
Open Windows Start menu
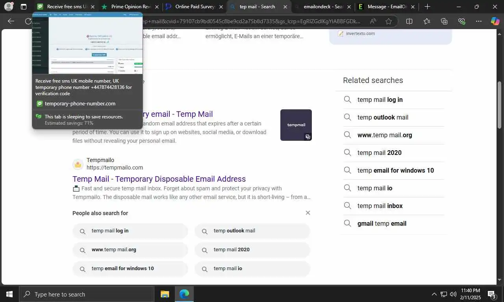(9, 294)
